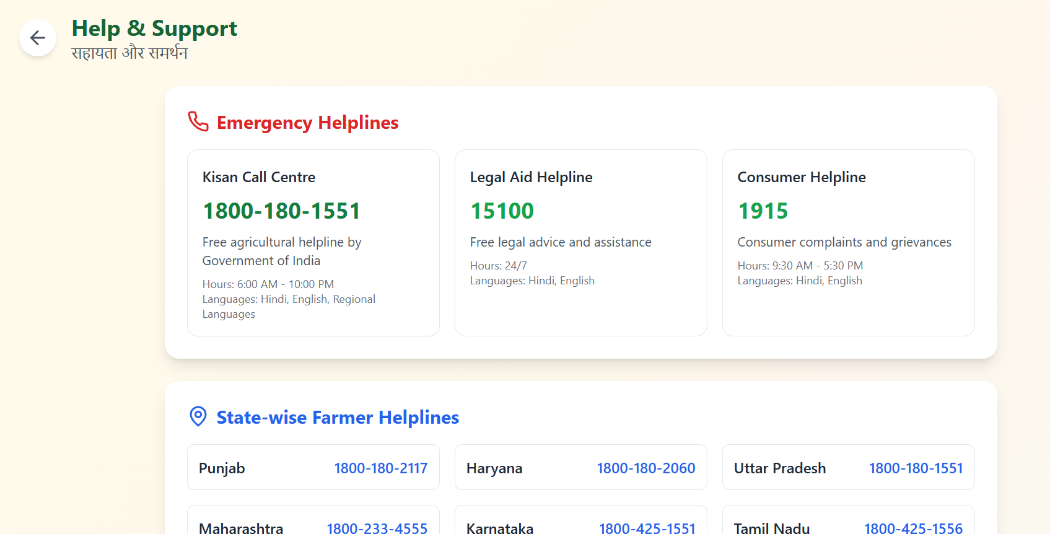
Task: Select the Kisan Call Centre card title
Action: point(259,177)
